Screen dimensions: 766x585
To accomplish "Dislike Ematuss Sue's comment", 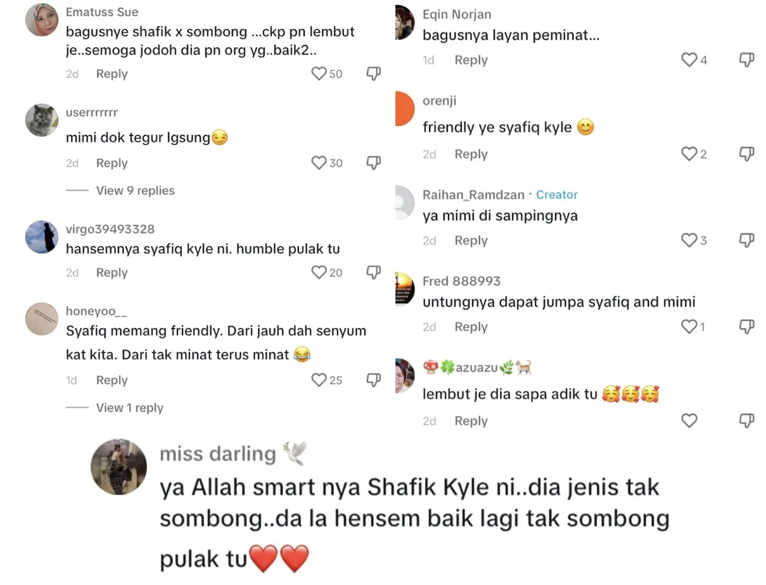I will tap(374, 74).
